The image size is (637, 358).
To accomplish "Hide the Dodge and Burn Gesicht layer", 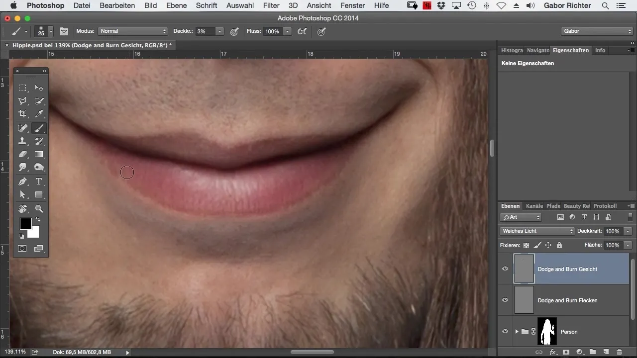I will pyautogui.click(x=505, y=269).
